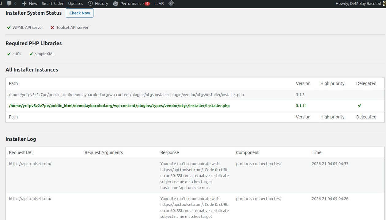Open the Updates admin bar item
Screen dimensions: 386x220
(x=76, y=4)
